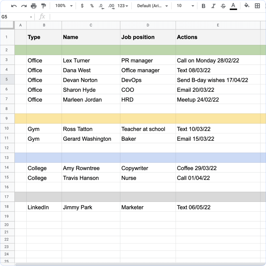Click the Type header cell
Image resolution: width=266 pixels, height=266 pixels.
[44, 37]
